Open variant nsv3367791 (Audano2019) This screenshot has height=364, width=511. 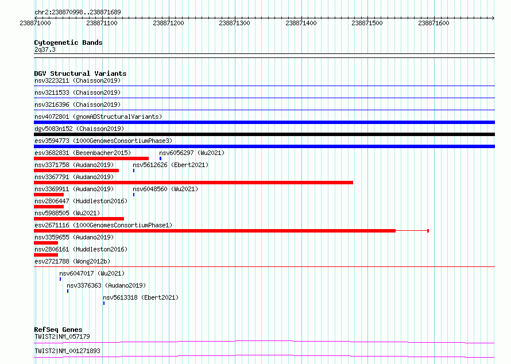pos(74,177)
